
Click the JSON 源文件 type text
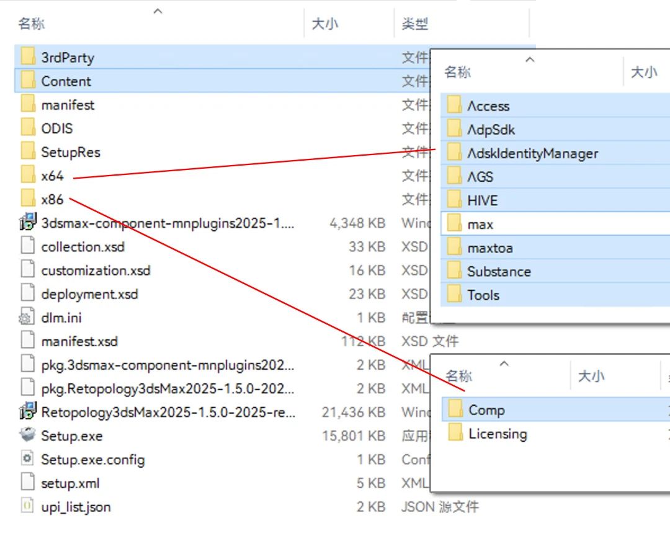point(440,507)
